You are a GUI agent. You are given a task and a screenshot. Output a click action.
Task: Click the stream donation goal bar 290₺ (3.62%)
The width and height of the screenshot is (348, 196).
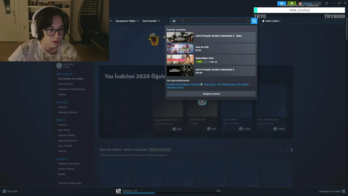(299, 10)
